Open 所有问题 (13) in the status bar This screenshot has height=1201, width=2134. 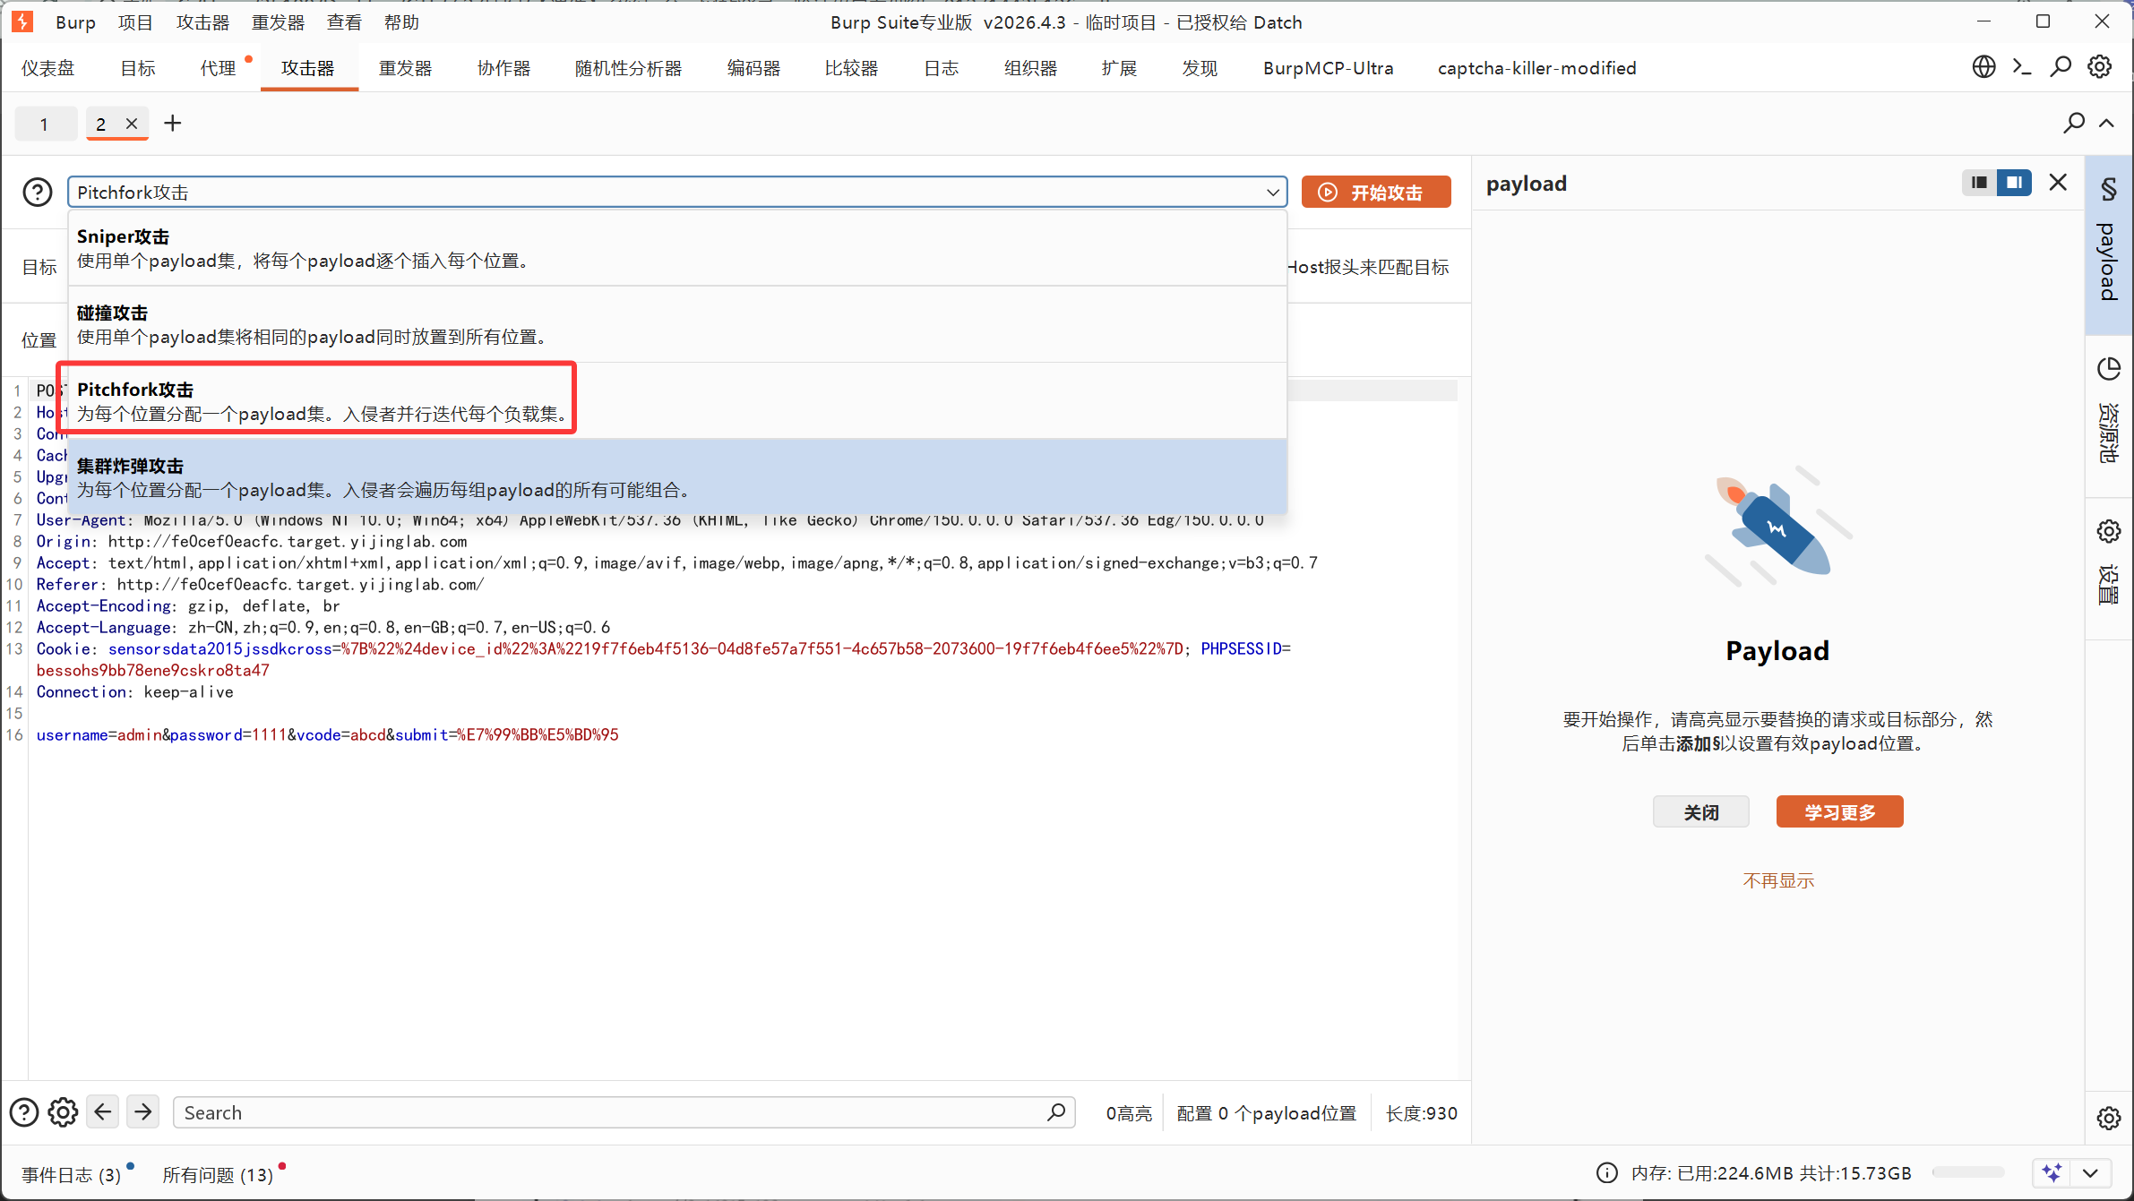click(218, 1174)
